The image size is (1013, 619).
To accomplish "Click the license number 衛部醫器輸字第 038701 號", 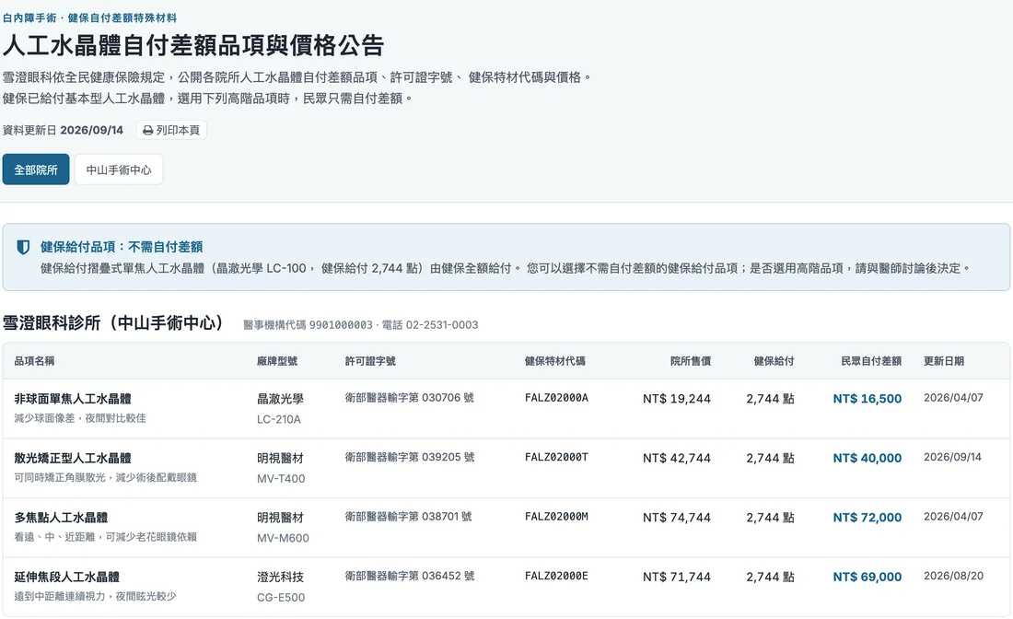I will [408, 516].
